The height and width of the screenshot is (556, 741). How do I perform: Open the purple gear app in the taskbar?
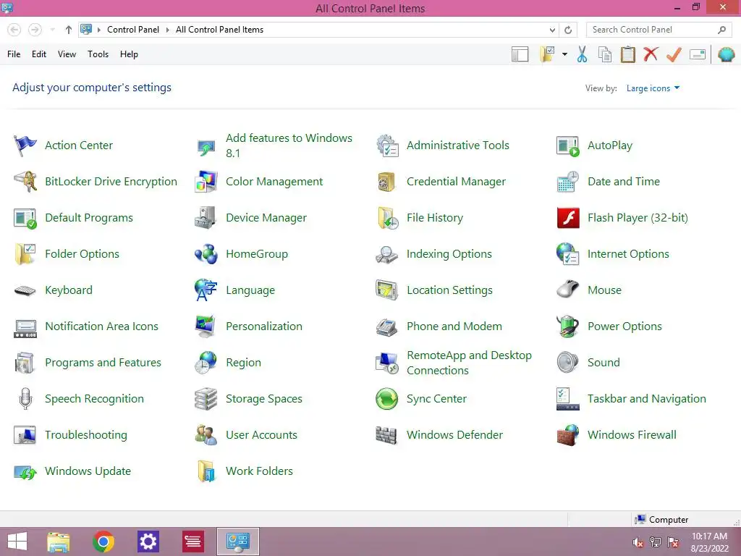click(x=148, y=542)
